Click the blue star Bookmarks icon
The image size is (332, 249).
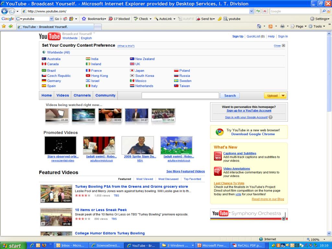(84, 18)
